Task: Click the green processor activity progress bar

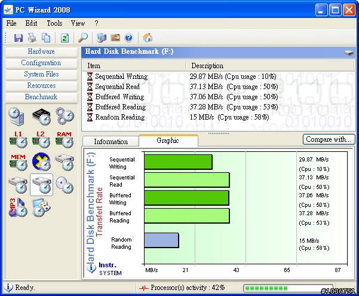Action: pos(288,288)
